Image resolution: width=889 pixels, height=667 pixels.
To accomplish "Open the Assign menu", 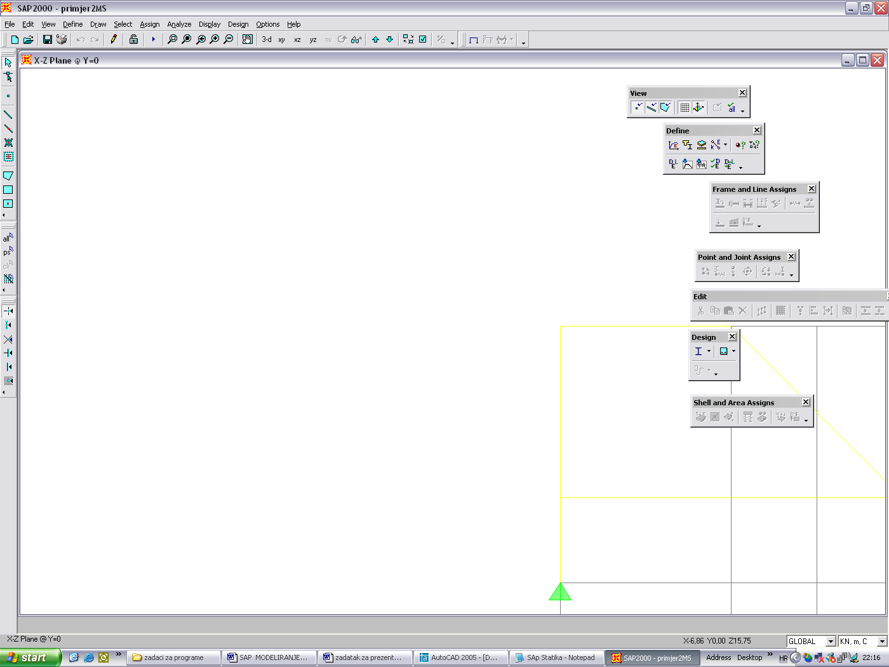I will pyautogui.click(x=150, y=24).
